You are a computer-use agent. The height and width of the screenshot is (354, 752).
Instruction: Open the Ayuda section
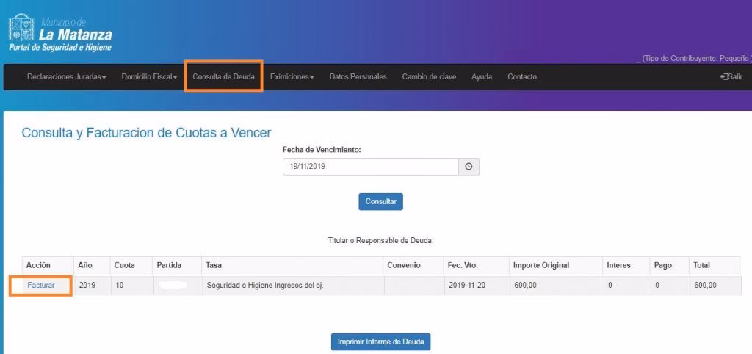click(x=482, y=77)
